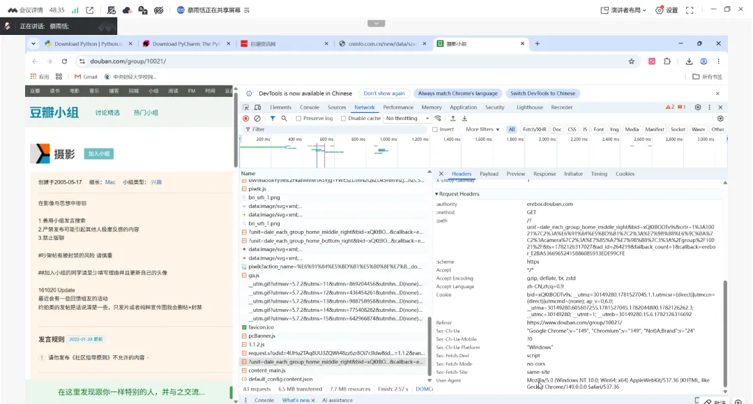Dismiss the DevTools language infobar
753x404 pixels.
(x=717, y=93)
